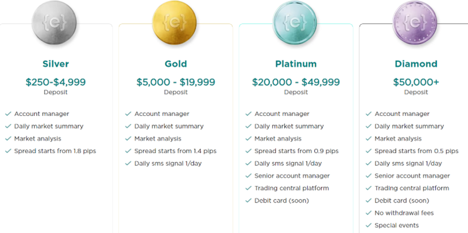468x233 pixels.
Task: Click the $250-$4,999 deposit amount
Action: coord(56,82)
